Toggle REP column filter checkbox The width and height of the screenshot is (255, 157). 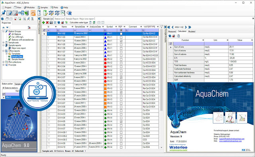121,30
